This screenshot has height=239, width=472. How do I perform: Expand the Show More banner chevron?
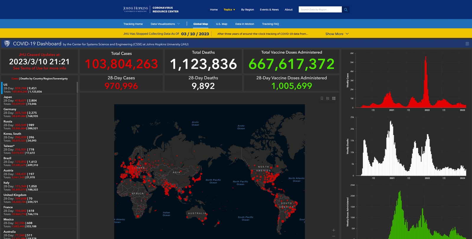tap(347, 34)
